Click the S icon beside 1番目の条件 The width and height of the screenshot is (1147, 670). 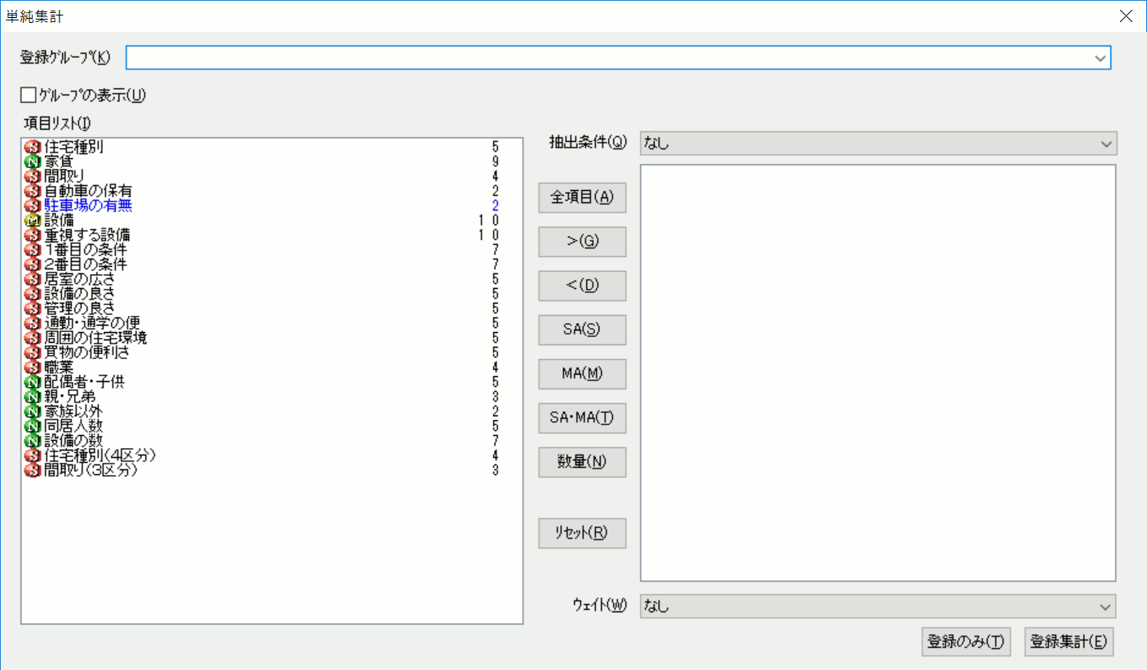(33, 250)
